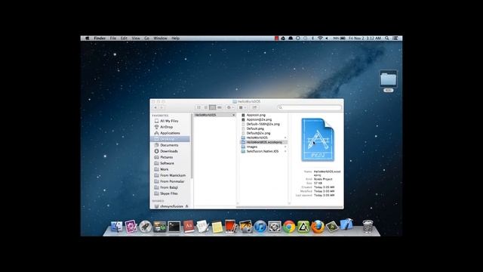This screenshot has height=272, width=483.
Task: Open the Finder menu
Action: point(100,39)
